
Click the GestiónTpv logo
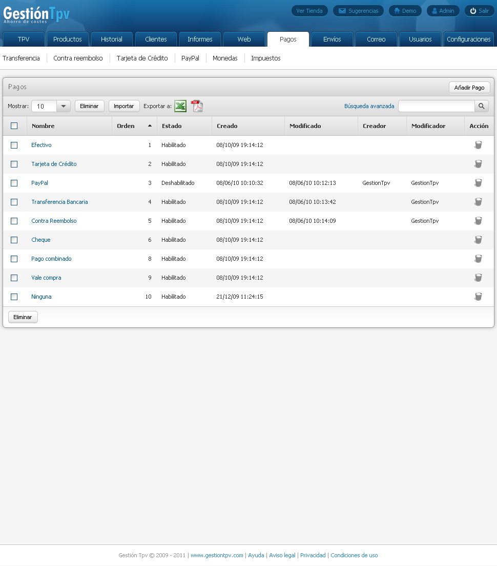tap(36, 15)
